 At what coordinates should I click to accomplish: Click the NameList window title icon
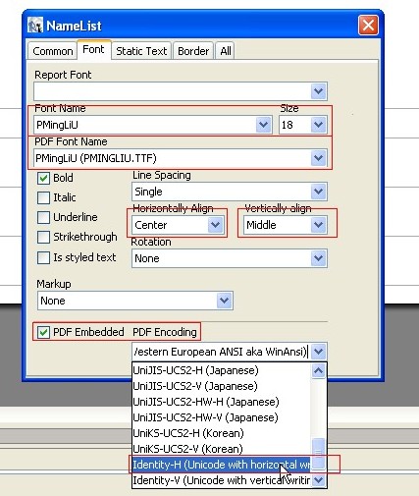tap(35, 26)
